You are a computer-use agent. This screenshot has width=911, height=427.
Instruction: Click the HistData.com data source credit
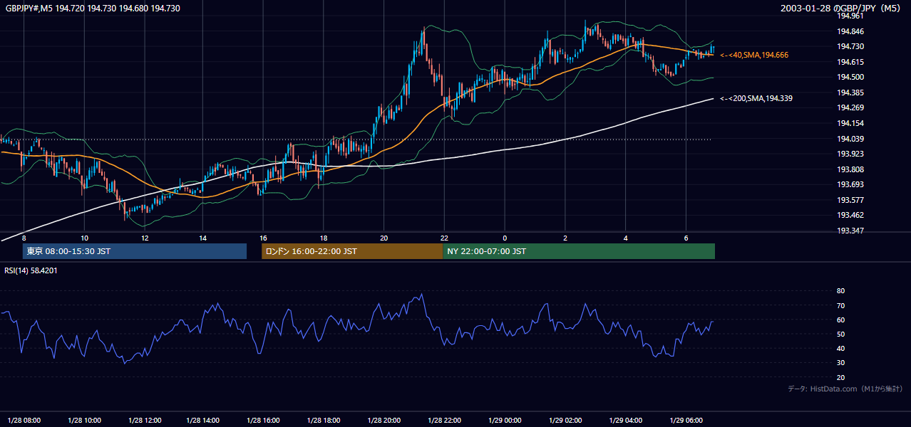845,389
